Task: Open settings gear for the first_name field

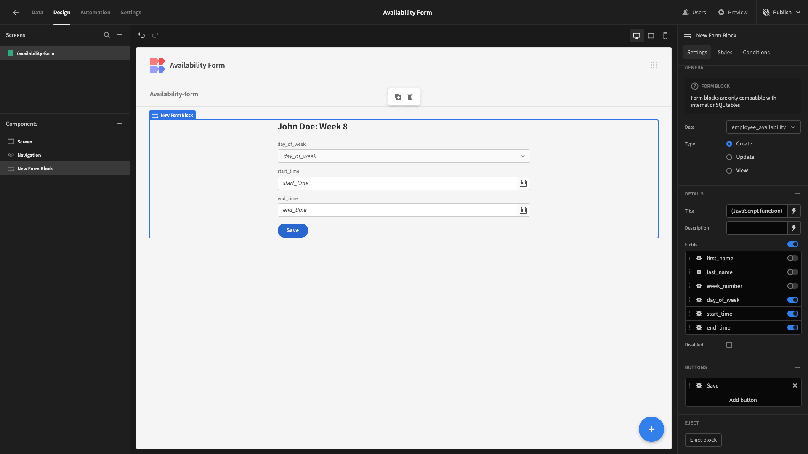Action: coord(699,259)
